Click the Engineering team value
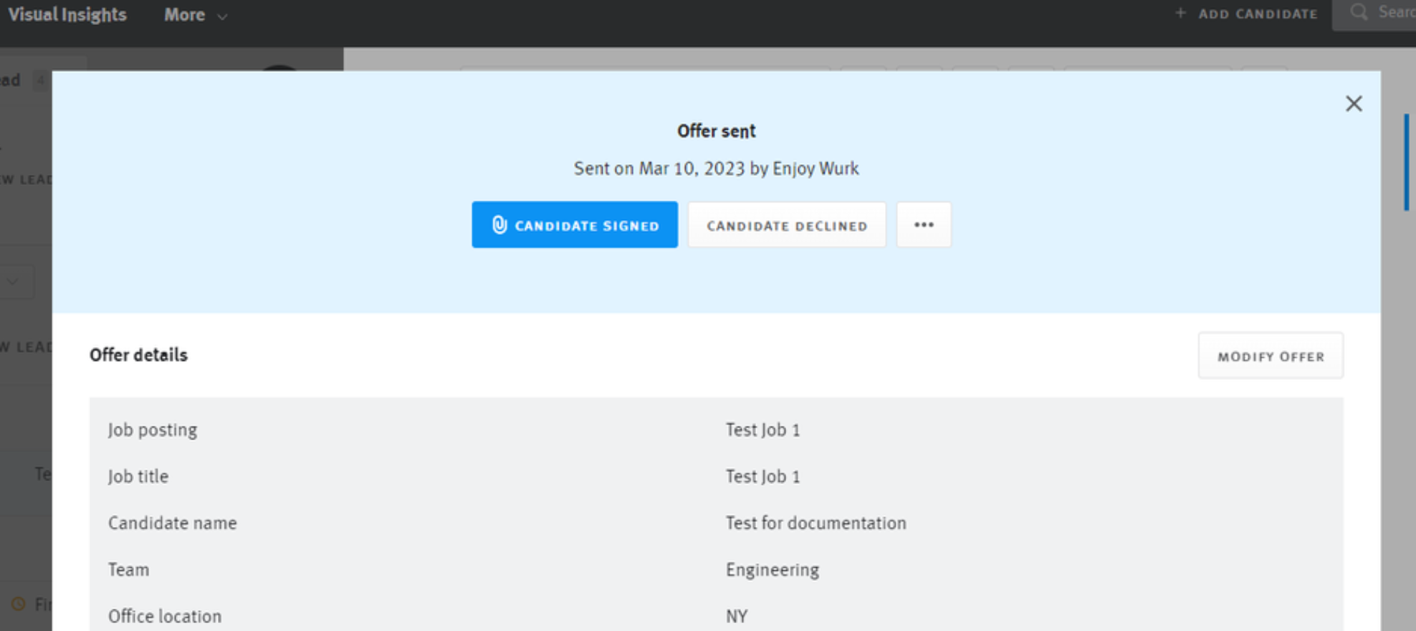 point(772,570)
